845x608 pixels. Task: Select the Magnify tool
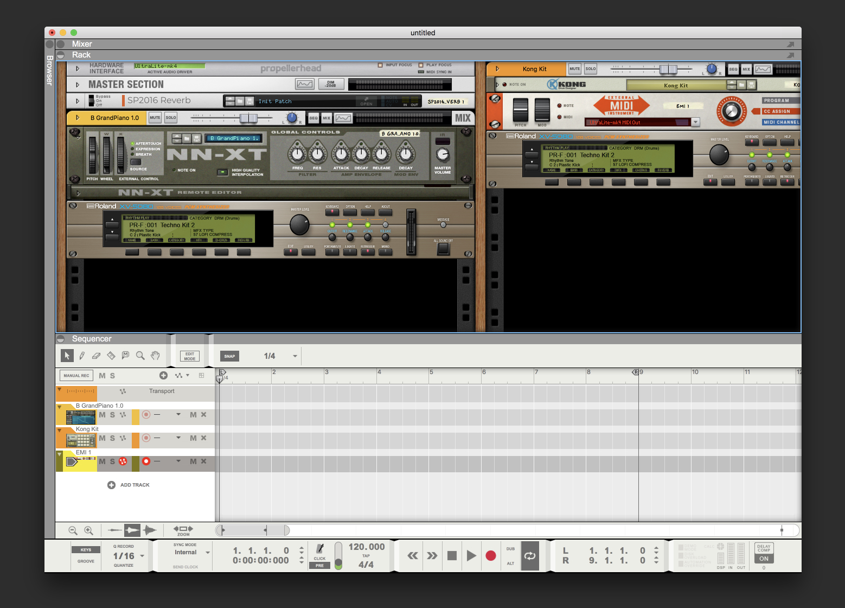140,356
